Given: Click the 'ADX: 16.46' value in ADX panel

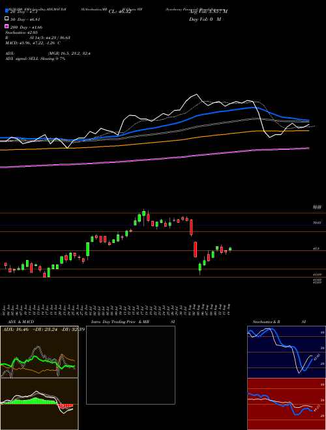Looking at the screenshot, I should [x=16, y=329].
